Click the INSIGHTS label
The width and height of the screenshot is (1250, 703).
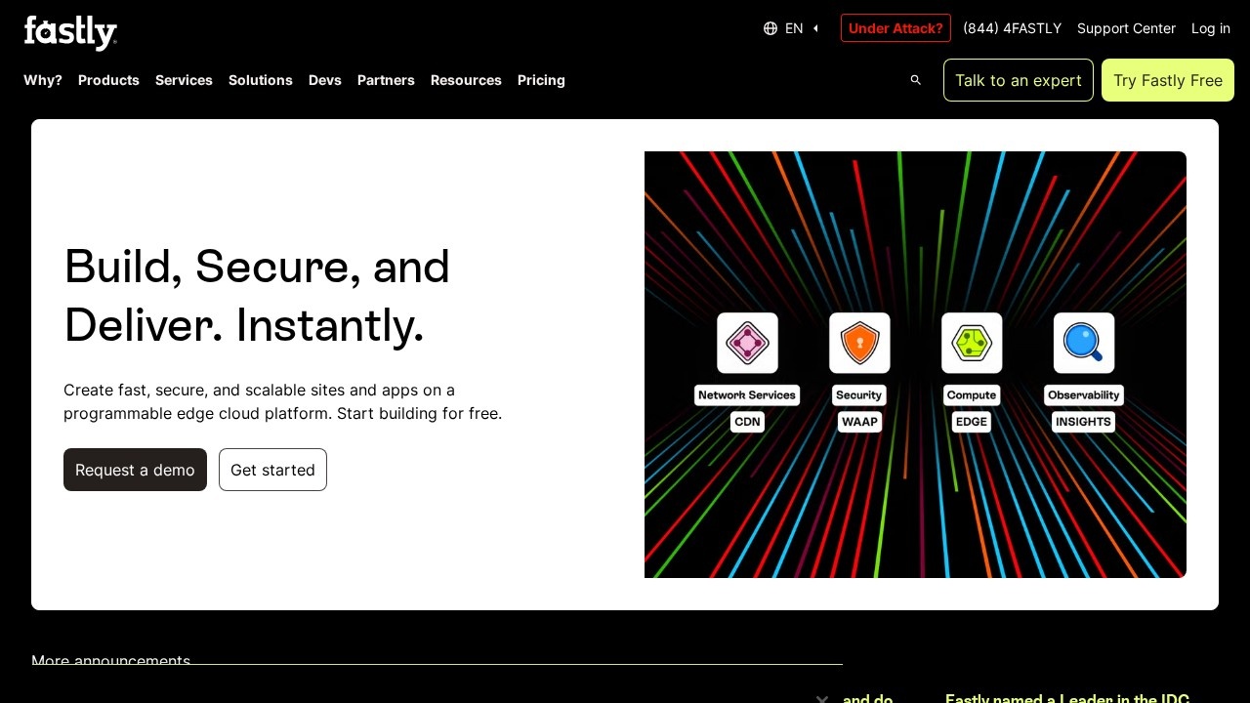coord(1084,422)
